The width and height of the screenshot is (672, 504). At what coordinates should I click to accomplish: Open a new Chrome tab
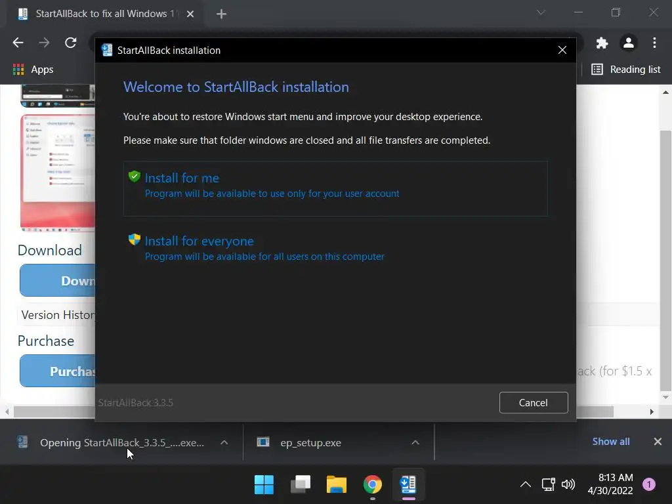[x=221, y=14]
